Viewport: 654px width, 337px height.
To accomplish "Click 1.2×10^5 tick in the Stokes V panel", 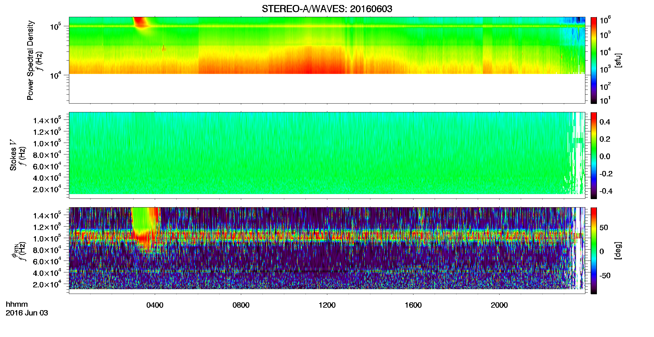I will click(47, 131).
